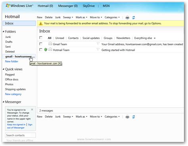188x146 pixels.
Task: Click Delete in the bottom toolbar
Action: tap(49, 117)
